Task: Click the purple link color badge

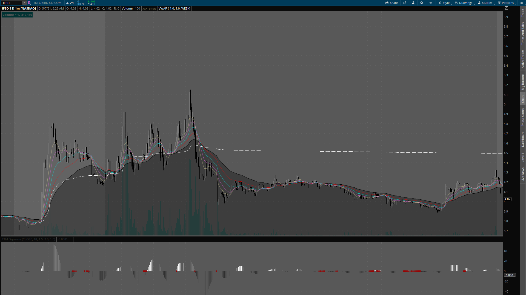Action: click(29, 3)
